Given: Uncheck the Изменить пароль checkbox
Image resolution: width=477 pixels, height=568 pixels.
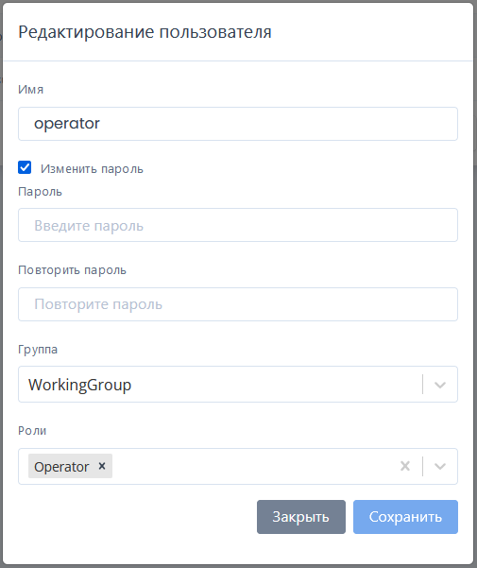Looking at the screenshot, I should click(25, 167).
